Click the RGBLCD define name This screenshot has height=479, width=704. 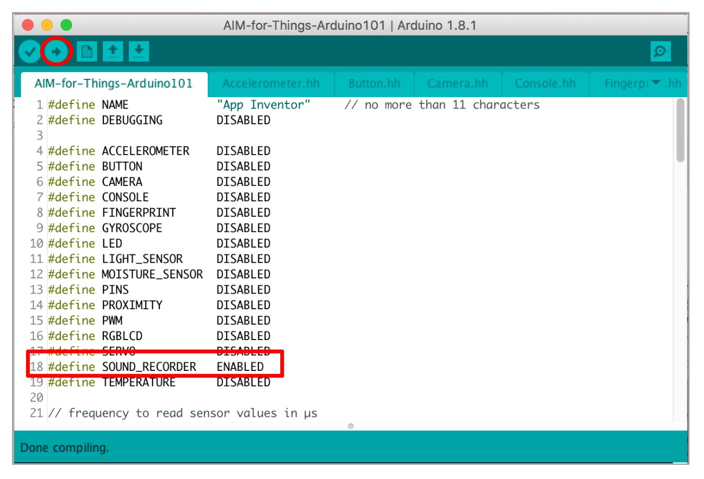tap(122, 336)
